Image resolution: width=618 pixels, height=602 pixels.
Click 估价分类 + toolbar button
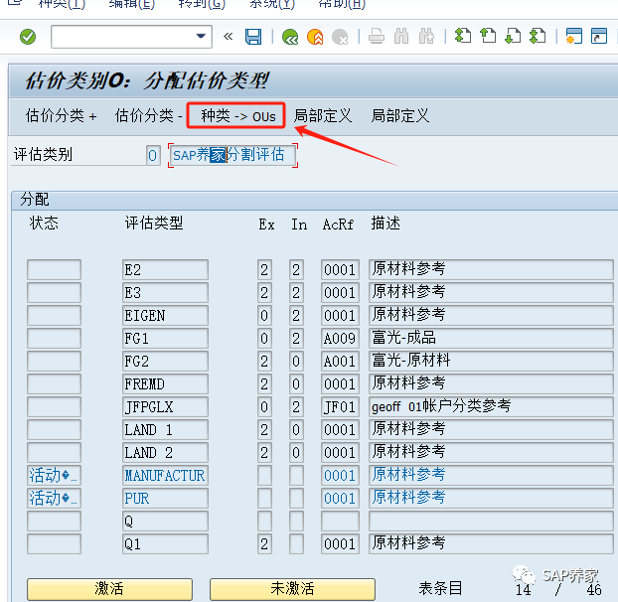tap(61, 116)
